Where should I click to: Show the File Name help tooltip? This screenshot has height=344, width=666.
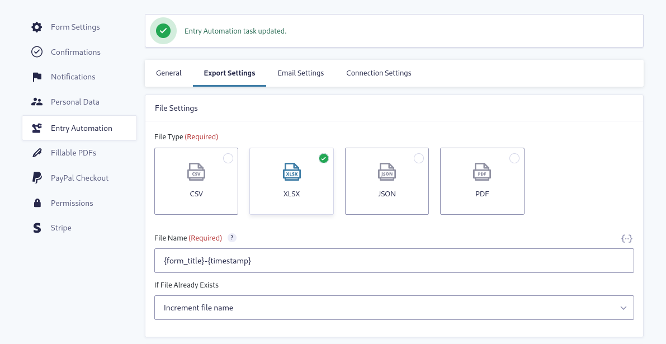coord(232,238)
